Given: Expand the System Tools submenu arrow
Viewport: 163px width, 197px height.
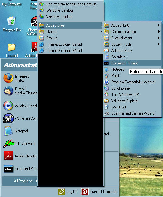Looking at the screenshot, I should click(159, 44).
